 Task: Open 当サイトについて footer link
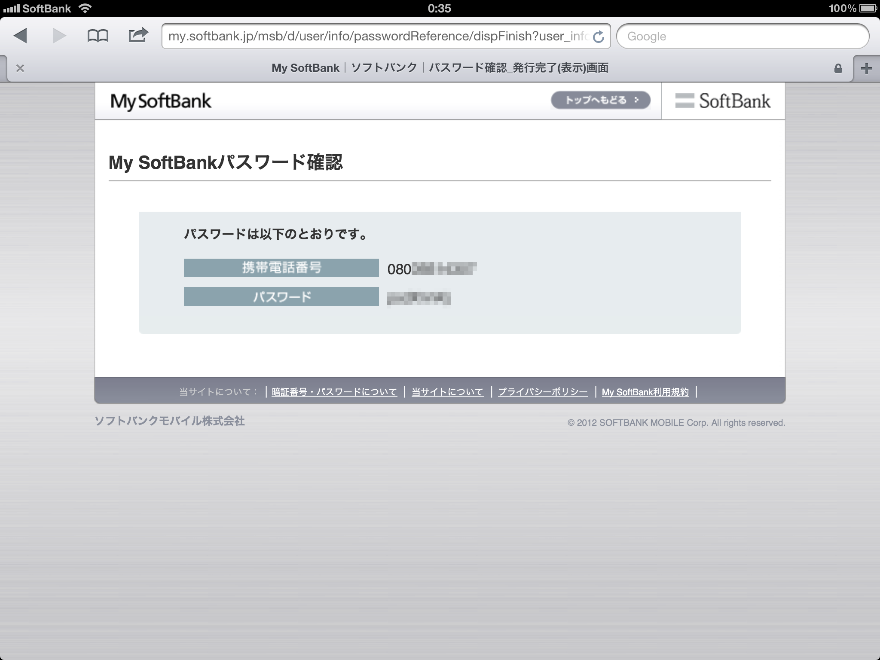[447, 392]
